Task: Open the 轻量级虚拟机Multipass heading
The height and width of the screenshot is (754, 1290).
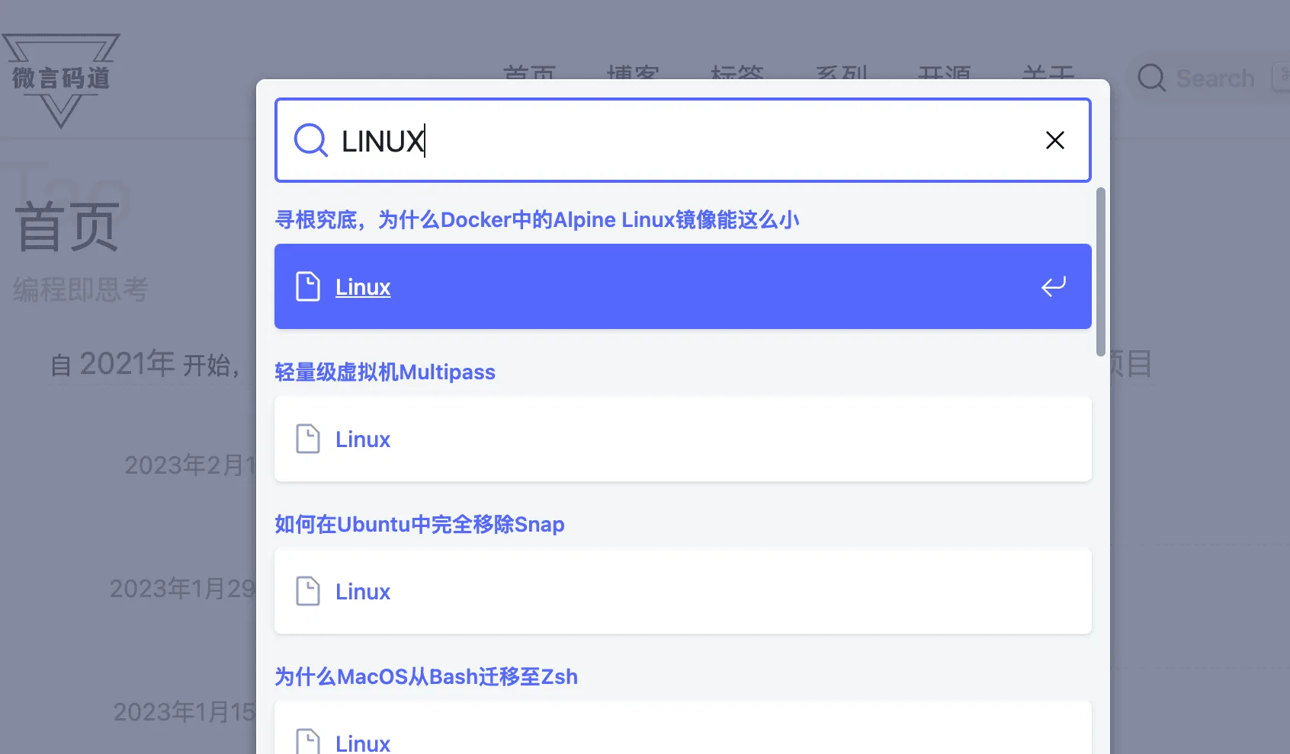Action: 385,372
